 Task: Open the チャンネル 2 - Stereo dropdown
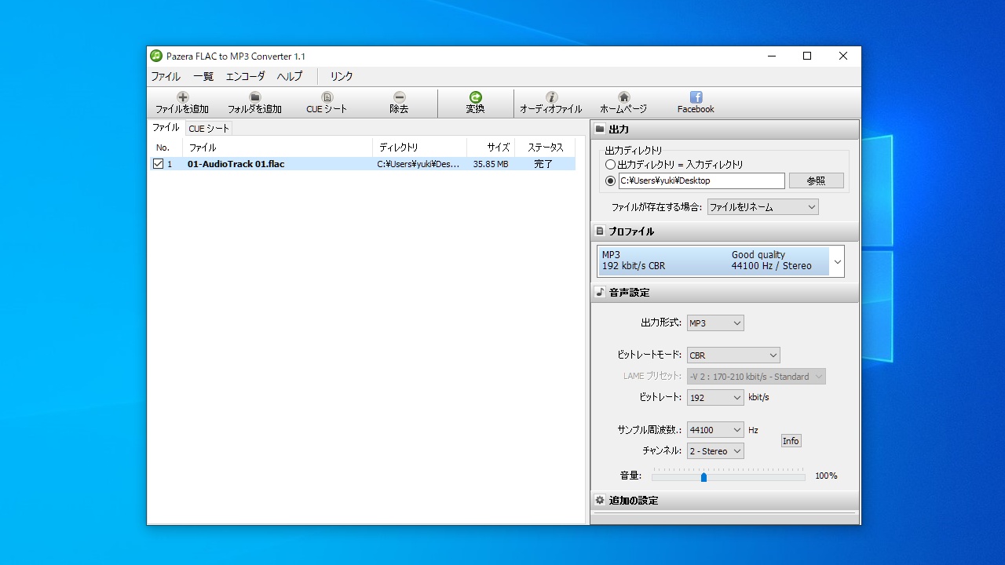714,451
